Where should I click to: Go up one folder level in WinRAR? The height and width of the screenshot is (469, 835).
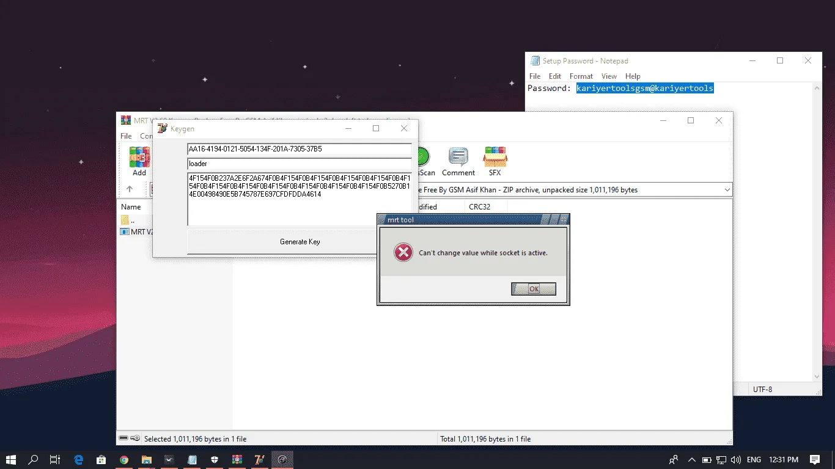click(x=130, y=189)
